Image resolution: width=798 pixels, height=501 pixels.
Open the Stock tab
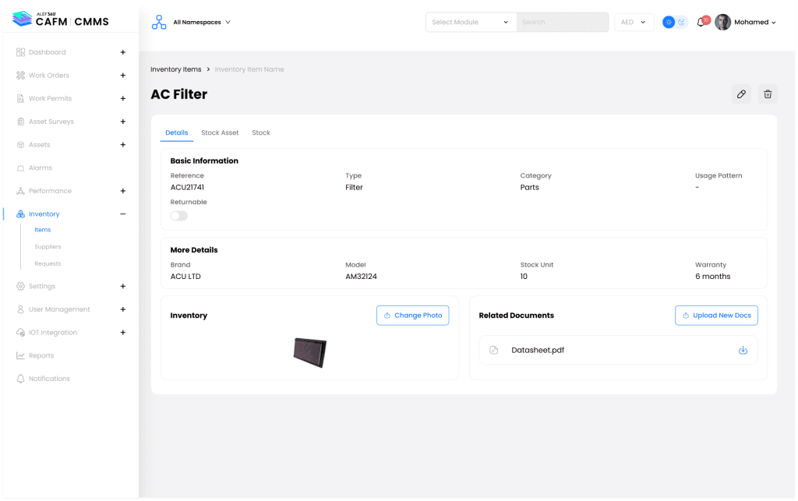pyautogui.click(x=261, y=133)
